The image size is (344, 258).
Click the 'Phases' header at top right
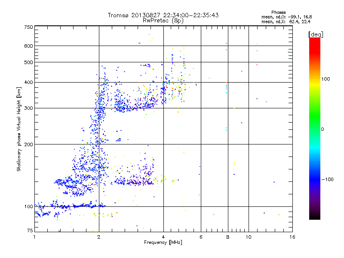[278, 12]
